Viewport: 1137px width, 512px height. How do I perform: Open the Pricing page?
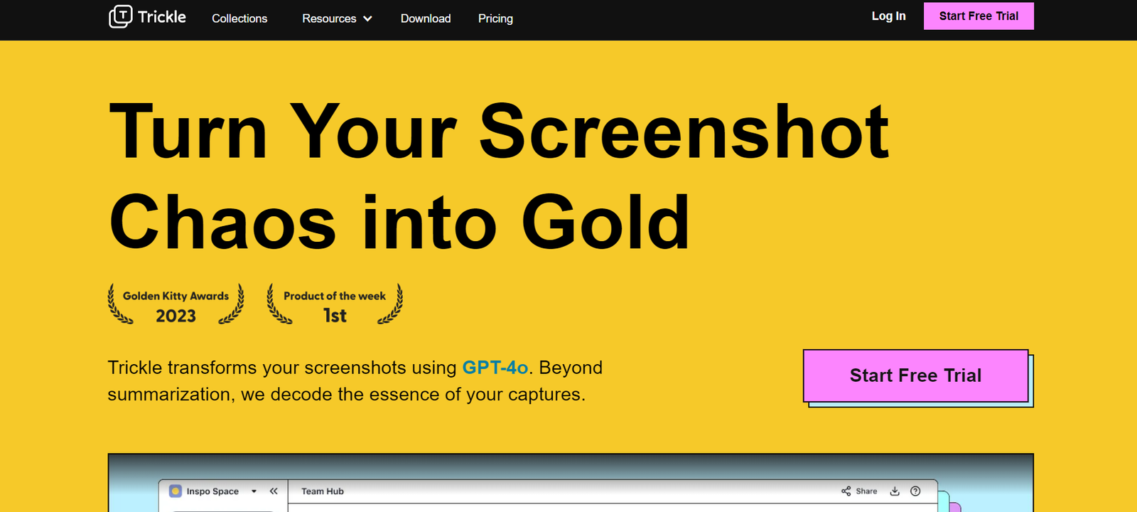(495, 18)
